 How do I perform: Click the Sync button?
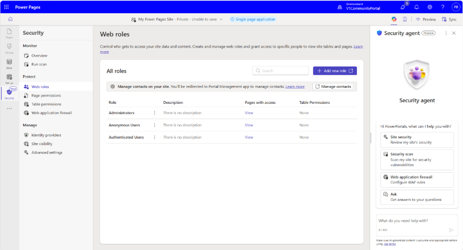[x=449, y=19]
